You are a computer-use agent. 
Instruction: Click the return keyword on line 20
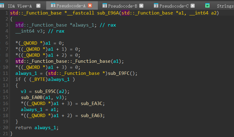tap(24, 128)
